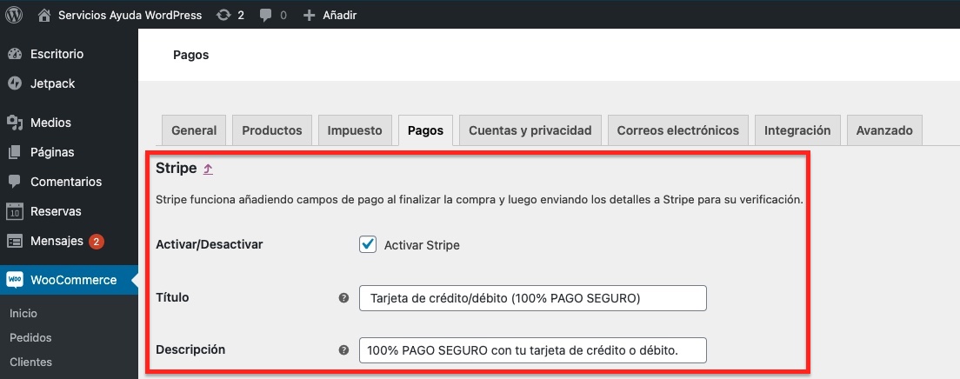Viewport: 960px width, 379px height.
Task: Click the Descripción text field
Action: [x=533, y=350]
